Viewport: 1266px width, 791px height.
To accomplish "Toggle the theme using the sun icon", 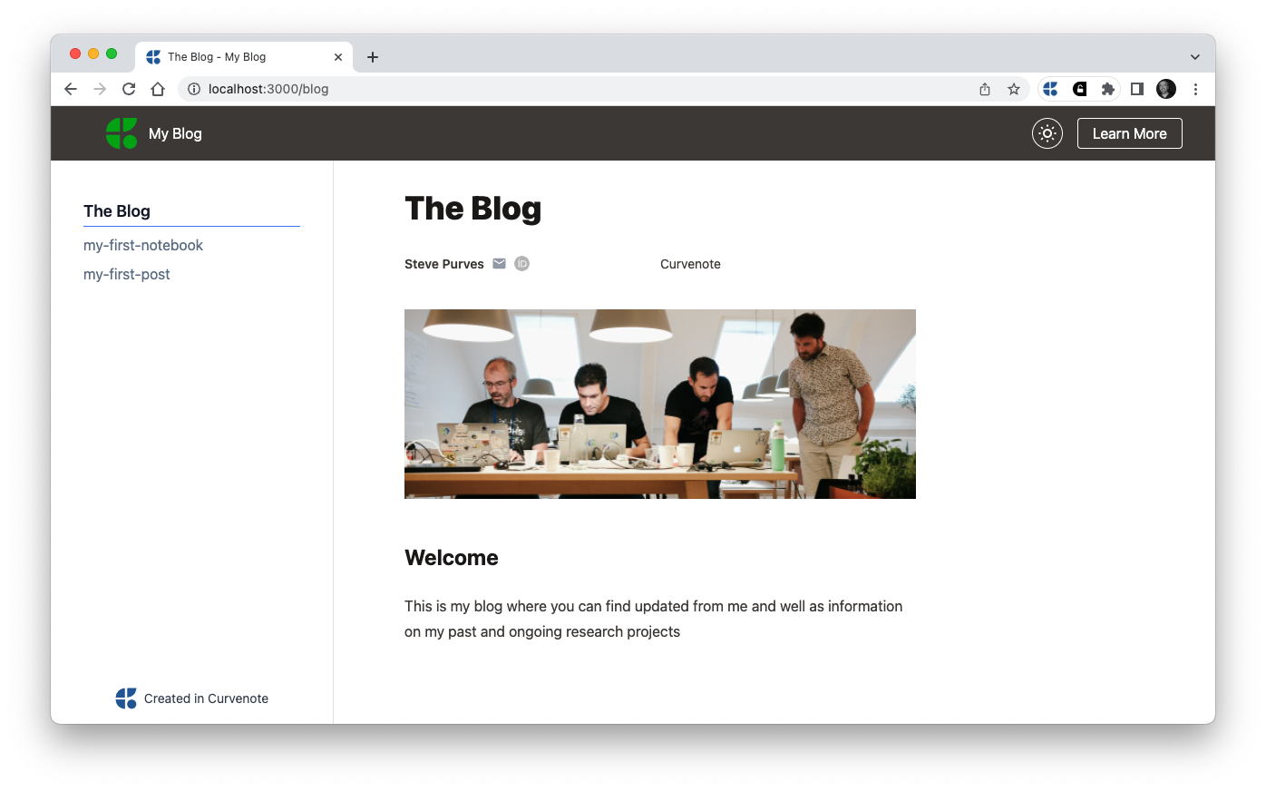I will pyautogui.click(x=1047, y=132).
